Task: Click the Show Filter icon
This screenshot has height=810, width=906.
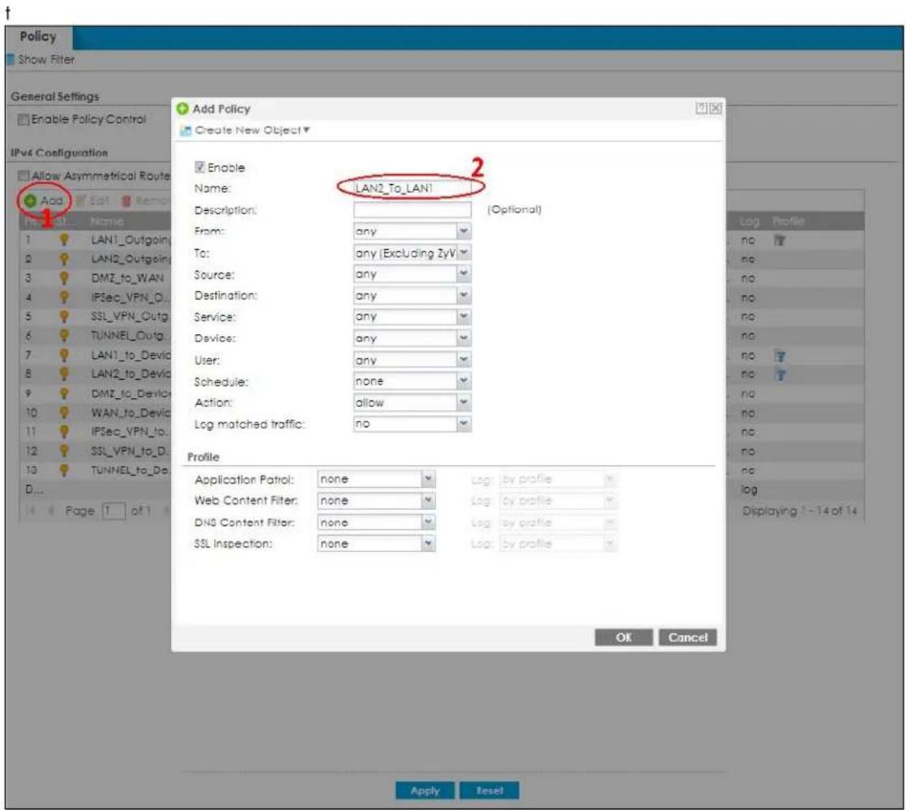Action: tap(11, 59)
